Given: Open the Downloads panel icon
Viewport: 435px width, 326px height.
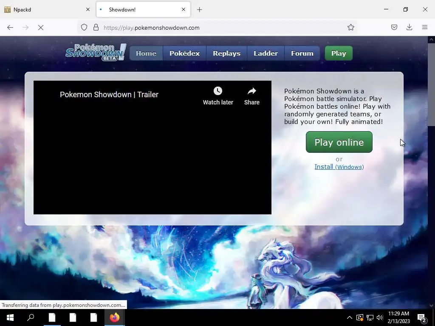Looking at the screenshot, I should point(409,27).
